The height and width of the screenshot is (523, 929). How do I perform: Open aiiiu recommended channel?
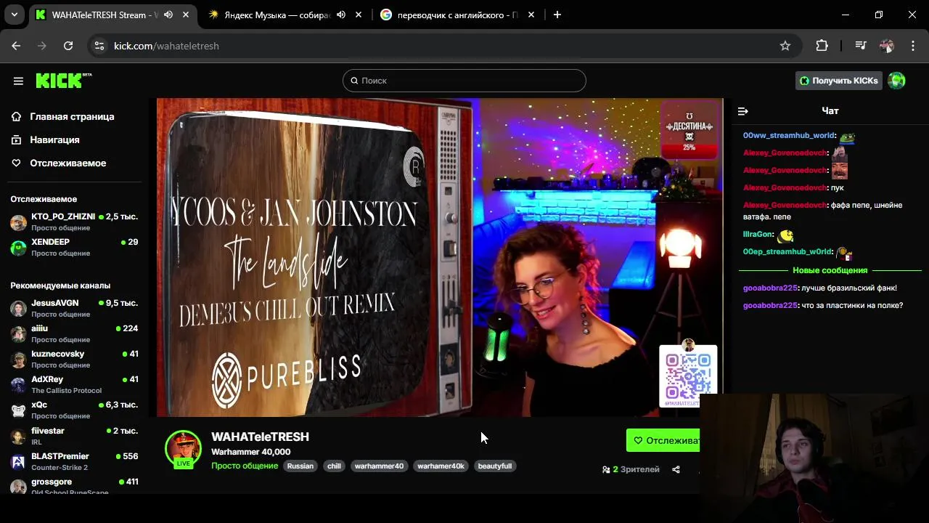tap(74, 333)
